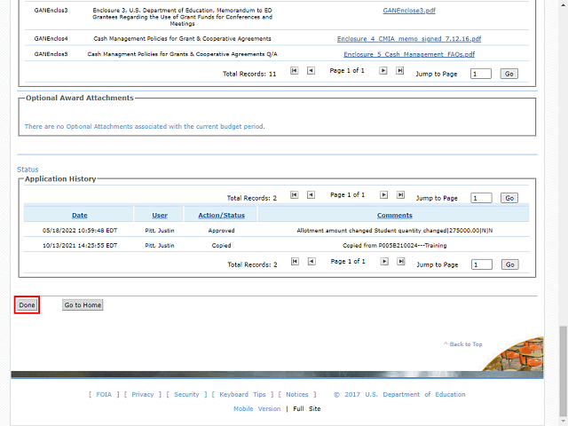Click the Done button
Screen dimensions: 568x426
[x=27, y=305]
